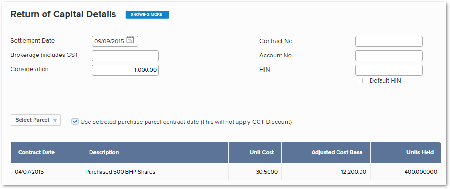Screen dimensions: 450x189
Task: Click the HIN text field
Action: pyautogui.click(x=389, y=70)
